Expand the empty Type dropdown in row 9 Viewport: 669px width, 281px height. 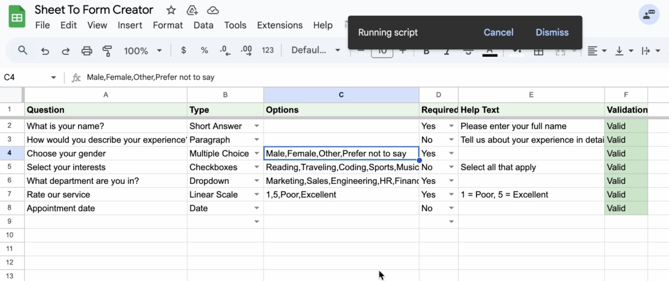(x=257, y=222)
